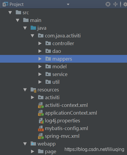Click the src folder icon
The width and height of the screenshot is (127, 155).
click(x=18, y=12)
